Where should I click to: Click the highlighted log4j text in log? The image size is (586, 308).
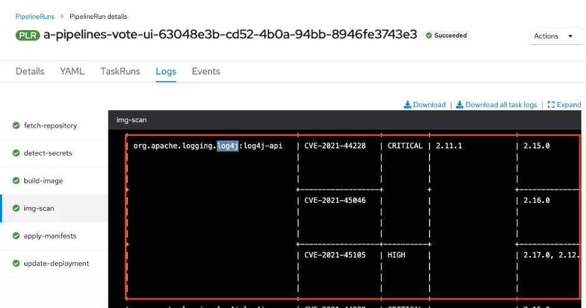point(228,146)
